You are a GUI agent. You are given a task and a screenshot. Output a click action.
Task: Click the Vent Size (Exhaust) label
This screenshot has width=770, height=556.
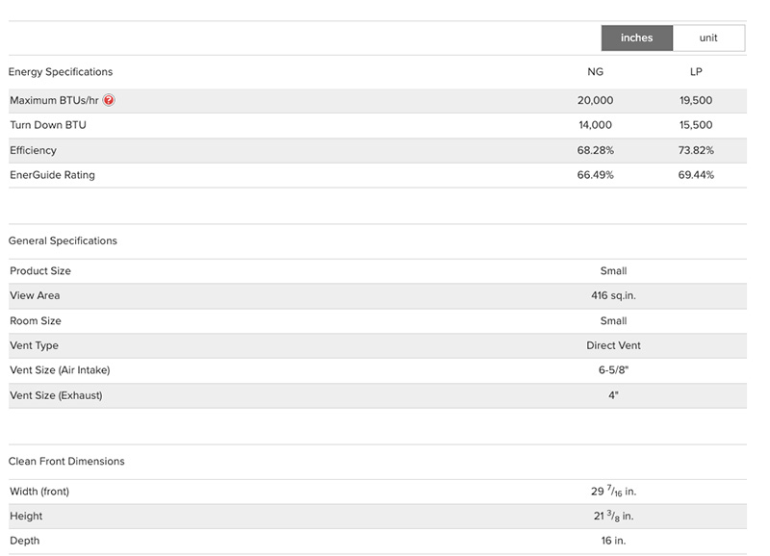coord(56,395)
